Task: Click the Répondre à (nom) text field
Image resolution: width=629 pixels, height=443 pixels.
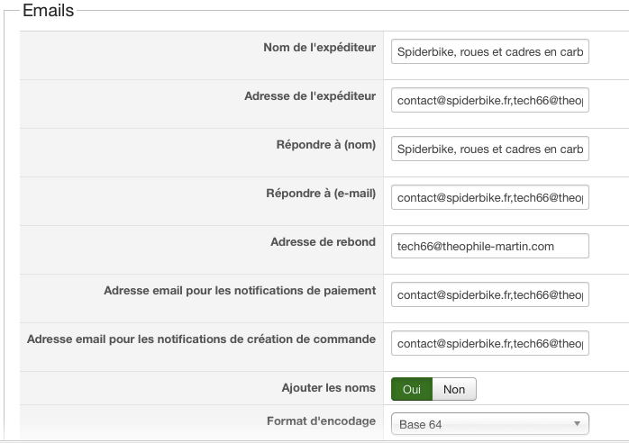Action: click(x=490, y=149)
